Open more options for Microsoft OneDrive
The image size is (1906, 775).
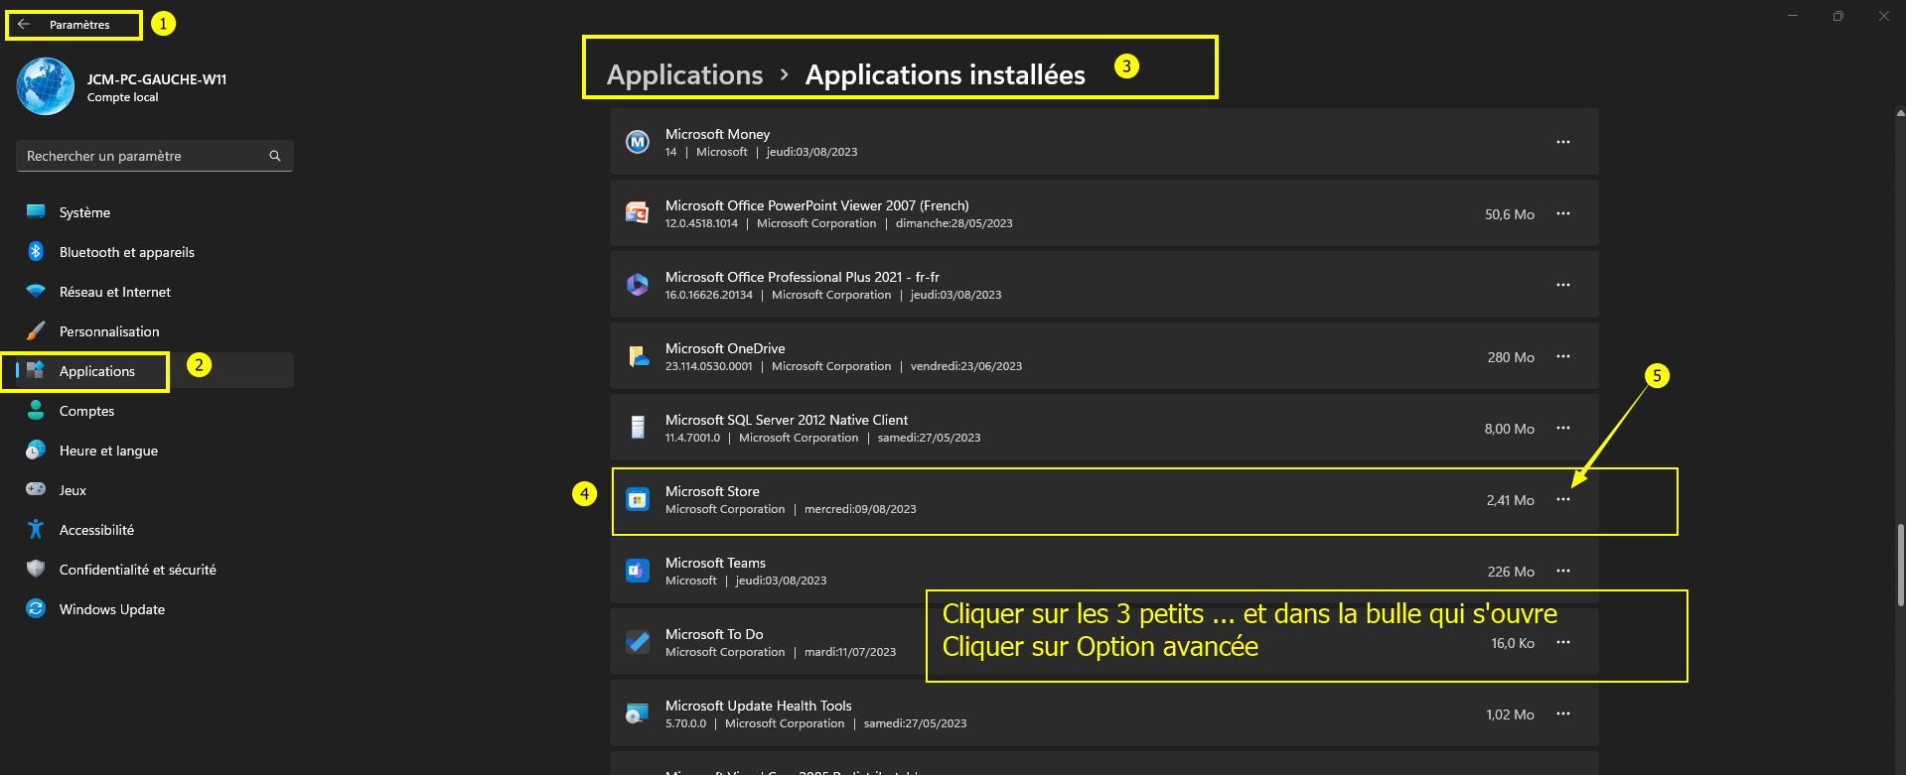(x=1563, y=357)
